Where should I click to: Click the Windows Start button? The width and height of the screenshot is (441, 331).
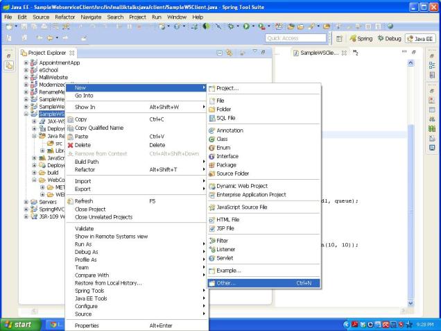[x=19, y=324]
